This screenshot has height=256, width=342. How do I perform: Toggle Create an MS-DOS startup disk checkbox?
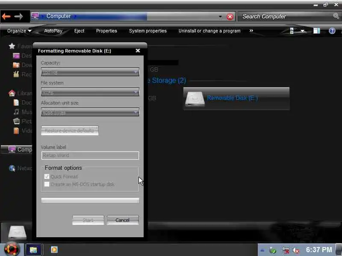tap(47, 184)
